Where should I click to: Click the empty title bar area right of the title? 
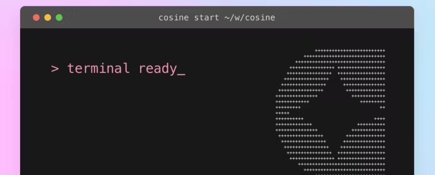344,17
